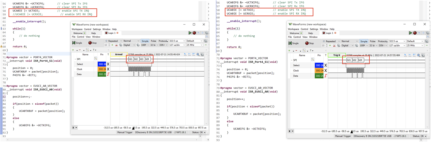Switch to the Welcome tab in the left WaveForms window
The height and width of the screenshot is (142, 431).
pos(78,33)
